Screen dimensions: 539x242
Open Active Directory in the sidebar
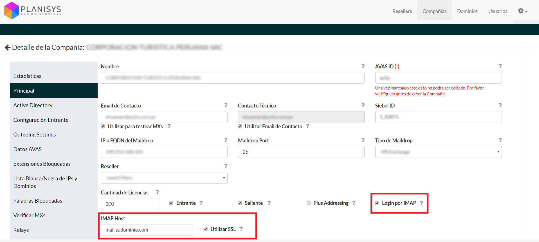click(33, 105)
